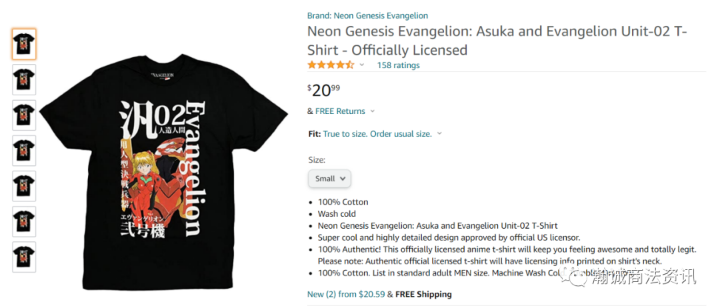Image resolution: width=720 pixels, height=308 pixels.
Task: Select the second product thumbnail image
Action: pyautogui.click(x=24, y=79)
